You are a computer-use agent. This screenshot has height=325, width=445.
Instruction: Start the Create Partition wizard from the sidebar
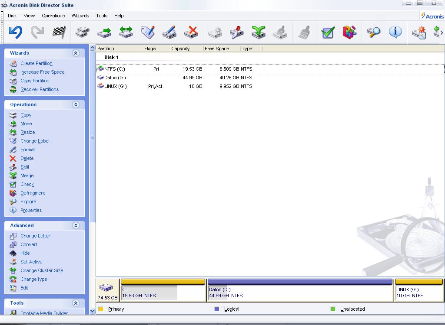[x=37, y=63]
